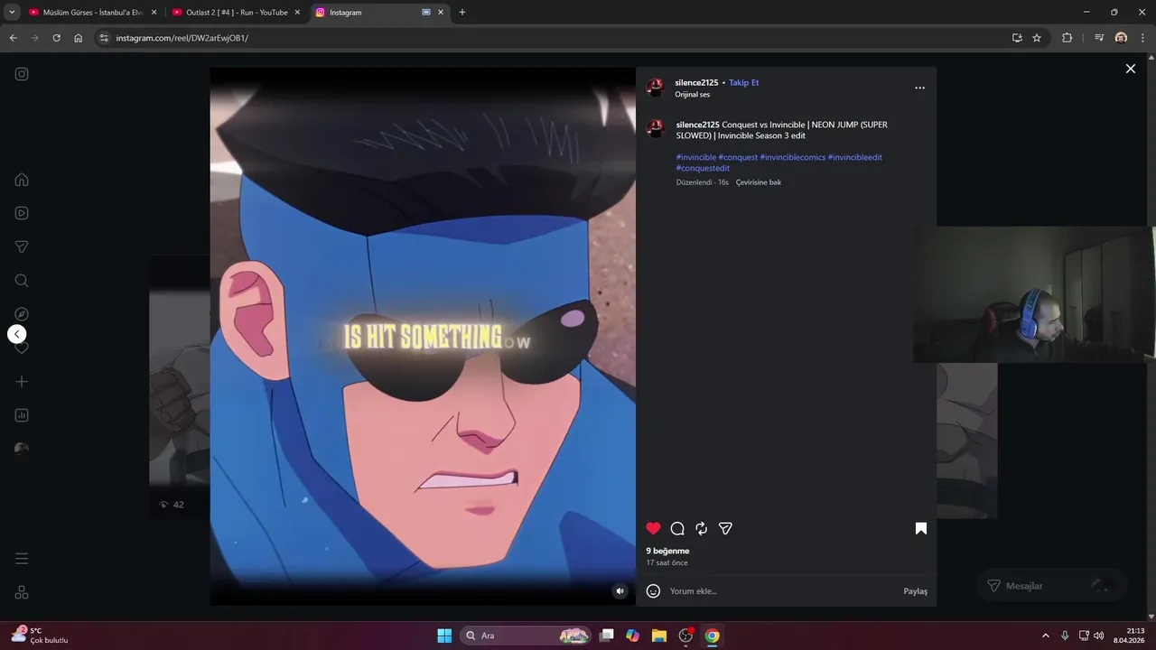Open Explore compass icon in sidebar
1156x650 pixels.
point(22,314)
